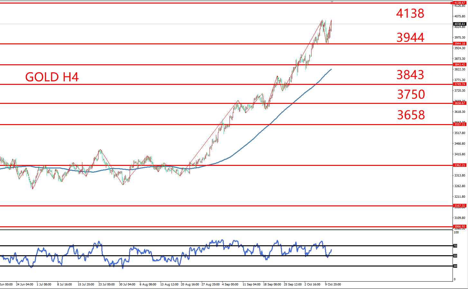Image resolution: width=468 pixels, height=289 pixels.
Task: Select the red 4138 text annotation
Action: click(410, 14)
